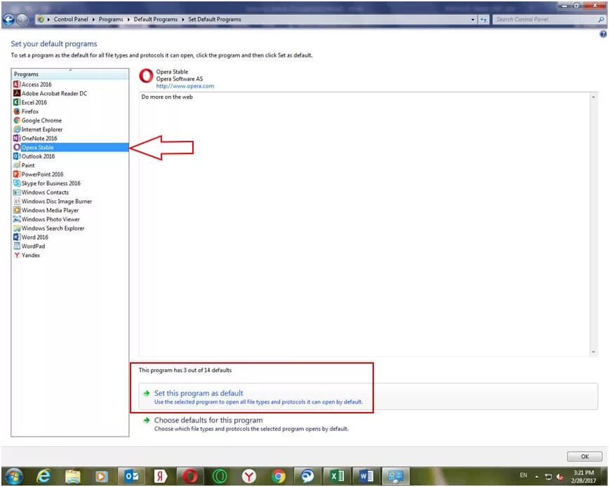The image size is (609, 487).
Task: Open the address bar history dropdown
Action: pos(473,20)
